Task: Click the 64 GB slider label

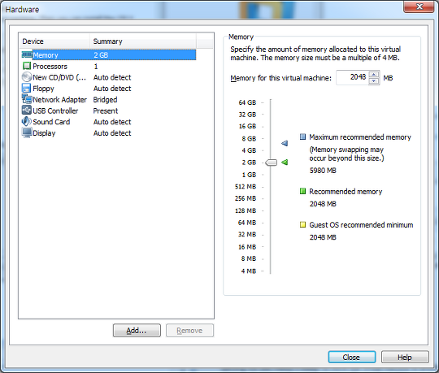Action: (x=247, y=102)
